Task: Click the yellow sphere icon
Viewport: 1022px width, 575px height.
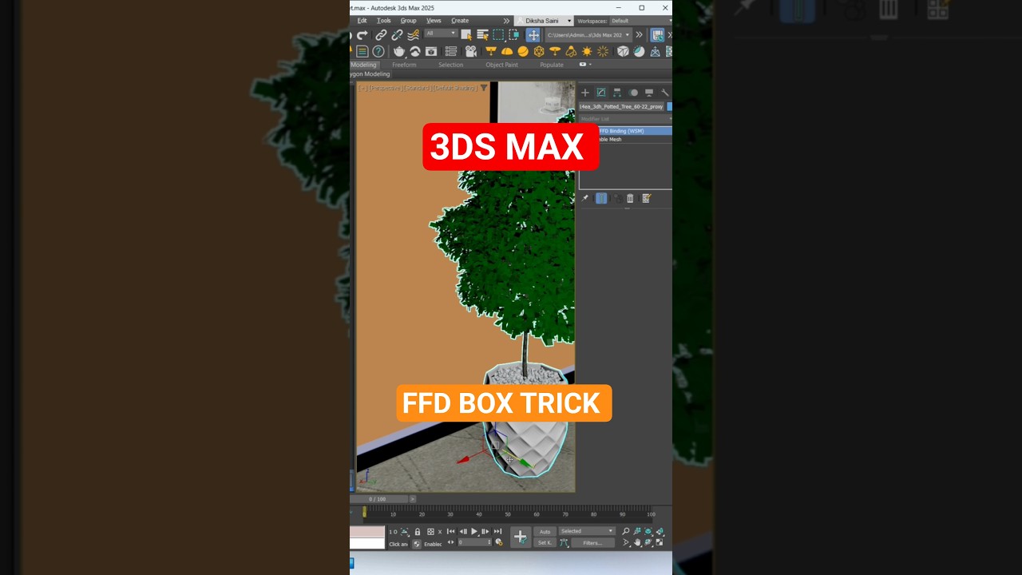Action: [x=523, y=51]
